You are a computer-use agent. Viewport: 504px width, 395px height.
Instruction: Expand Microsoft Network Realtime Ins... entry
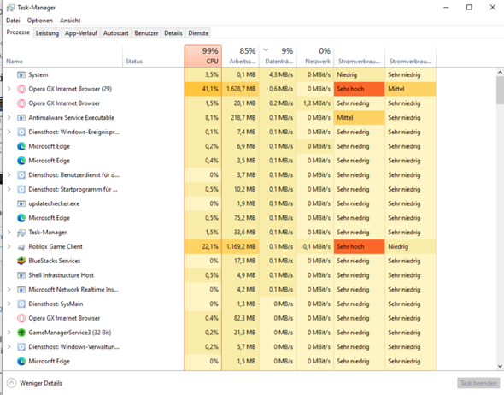9,290
